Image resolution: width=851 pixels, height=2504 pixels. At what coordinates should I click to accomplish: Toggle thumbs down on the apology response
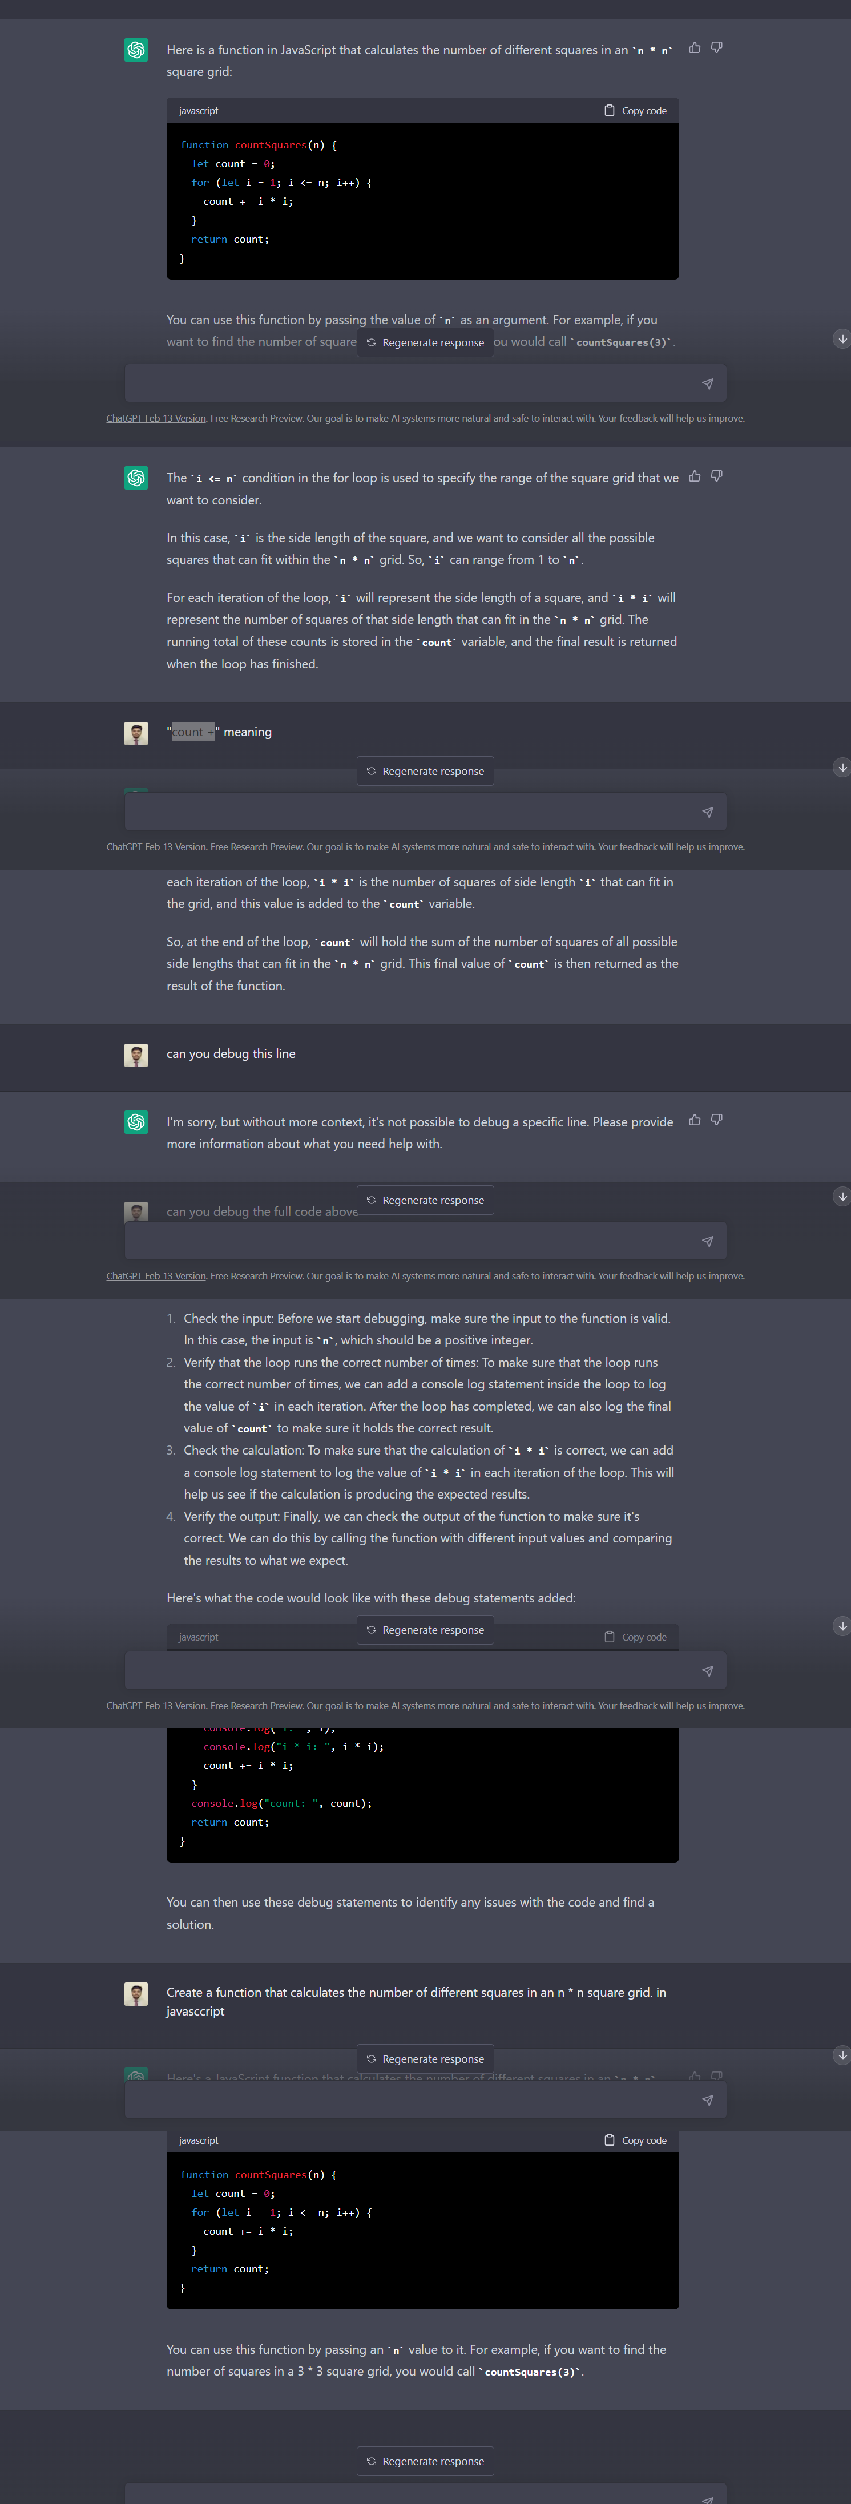click(716, 1119)
